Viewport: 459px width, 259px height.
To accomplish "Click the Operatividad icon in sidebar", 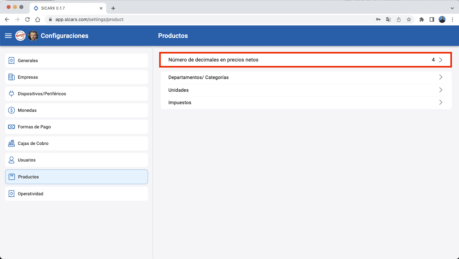I will (x=11, y=194).
